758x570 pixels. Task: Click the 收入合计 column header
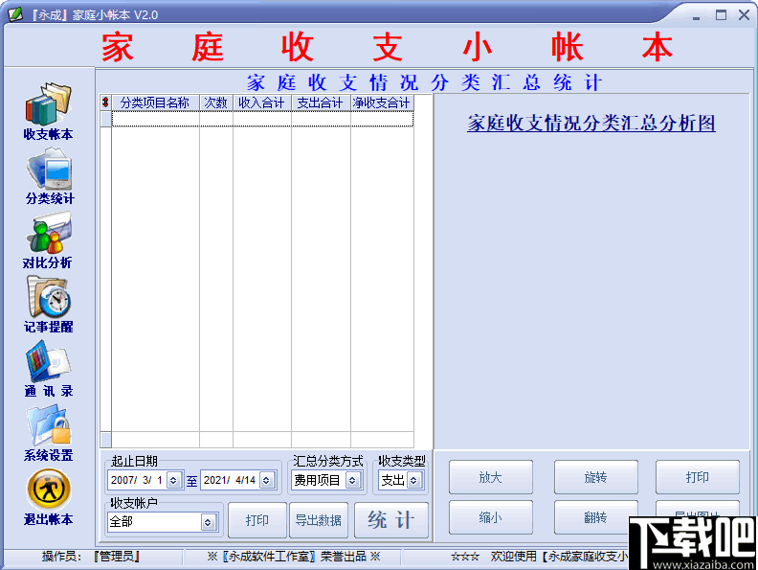pyautogui.click(x=262, y=103)
